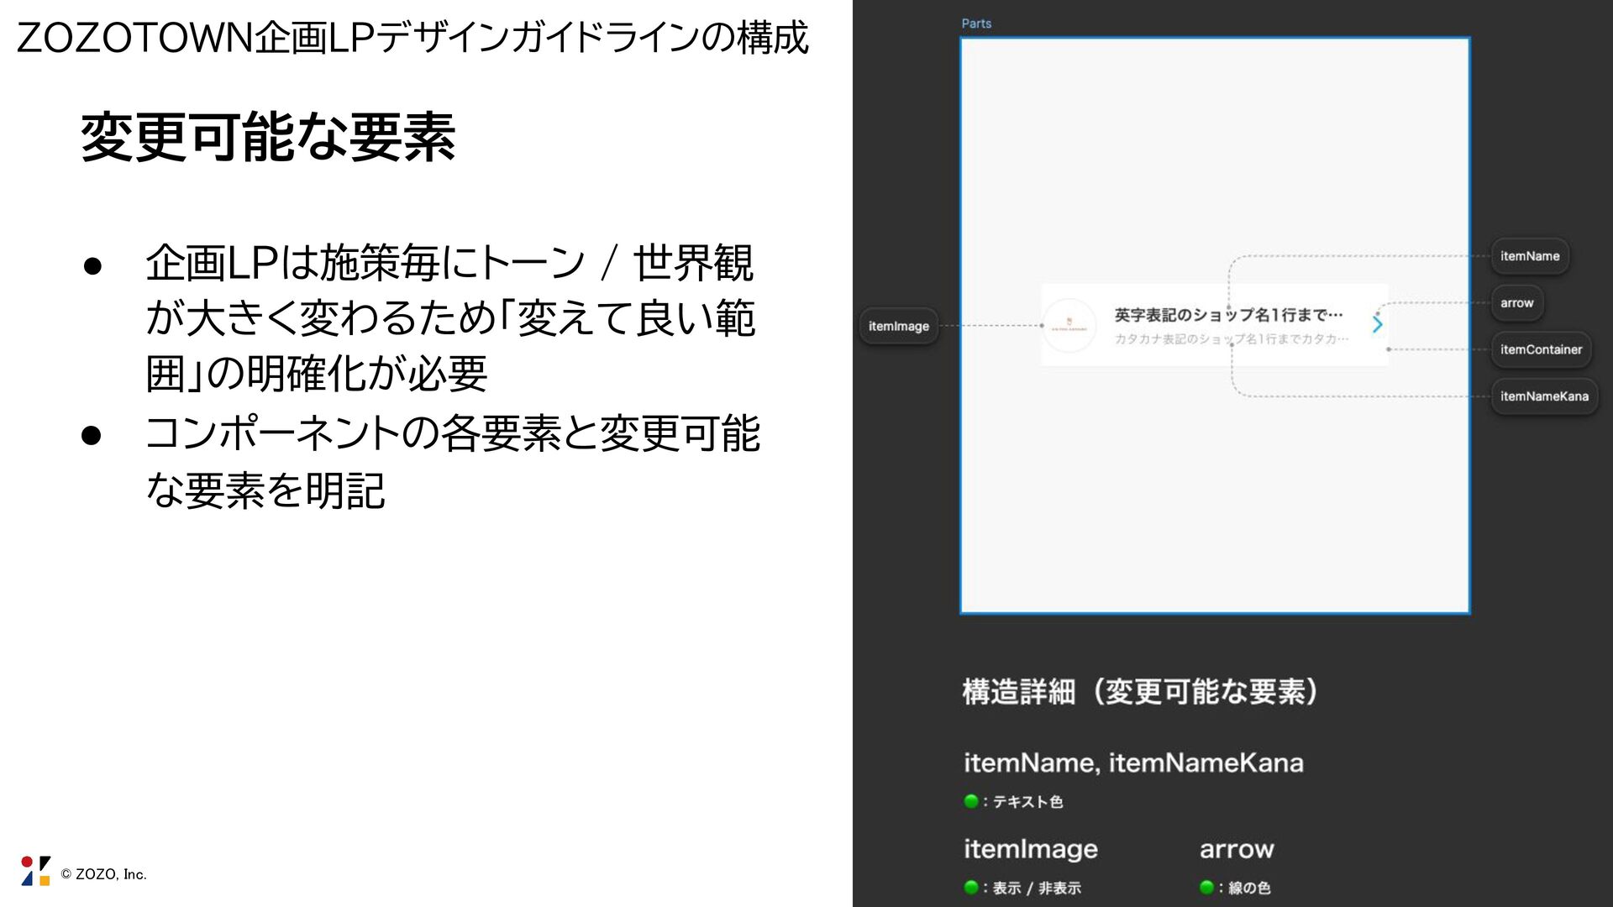Select the itemName annotation tag

coord(1529,256)
